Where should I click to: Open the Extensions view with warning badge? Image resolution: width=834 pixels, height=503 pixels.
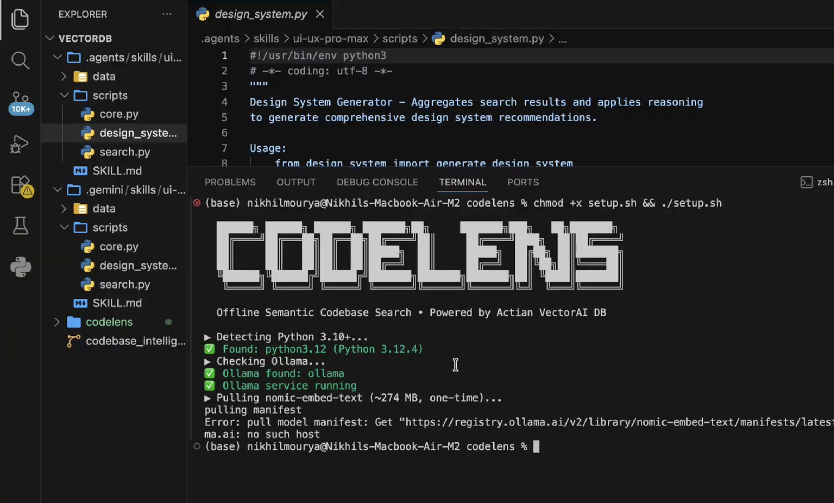[22, 186]
